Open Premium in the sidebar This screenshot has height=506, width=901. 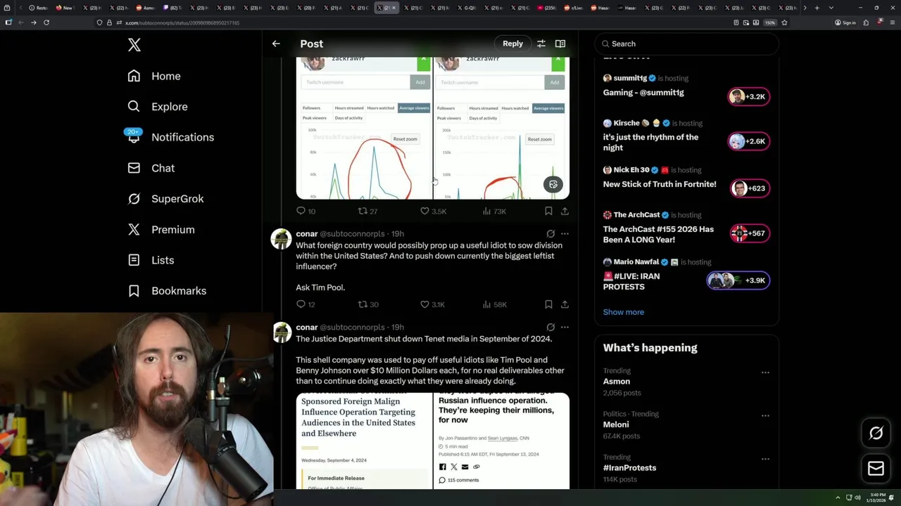[160, 230]
